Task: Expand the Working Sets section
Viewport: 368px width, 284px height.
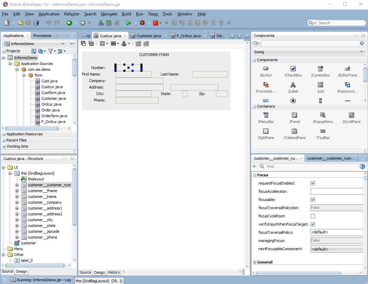Action: coord(4,146)
